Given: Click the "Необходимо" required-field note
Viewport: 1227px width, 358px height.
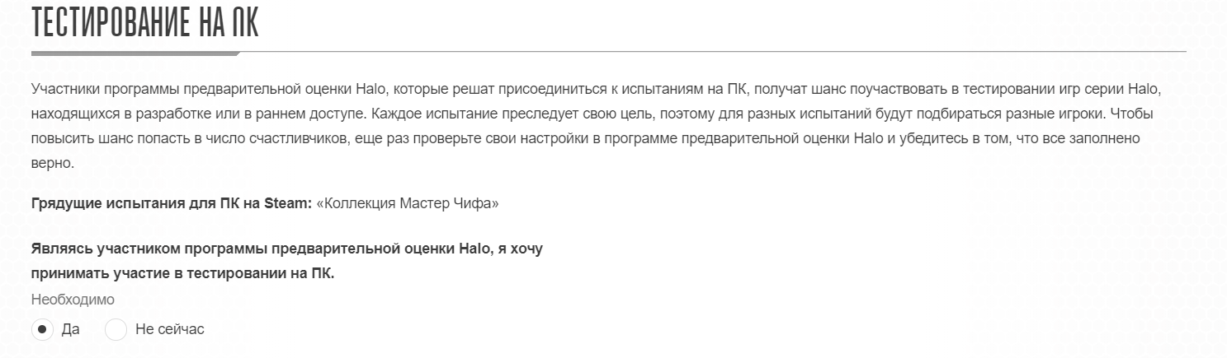Looking at the screenshot, I should point(73,300).
